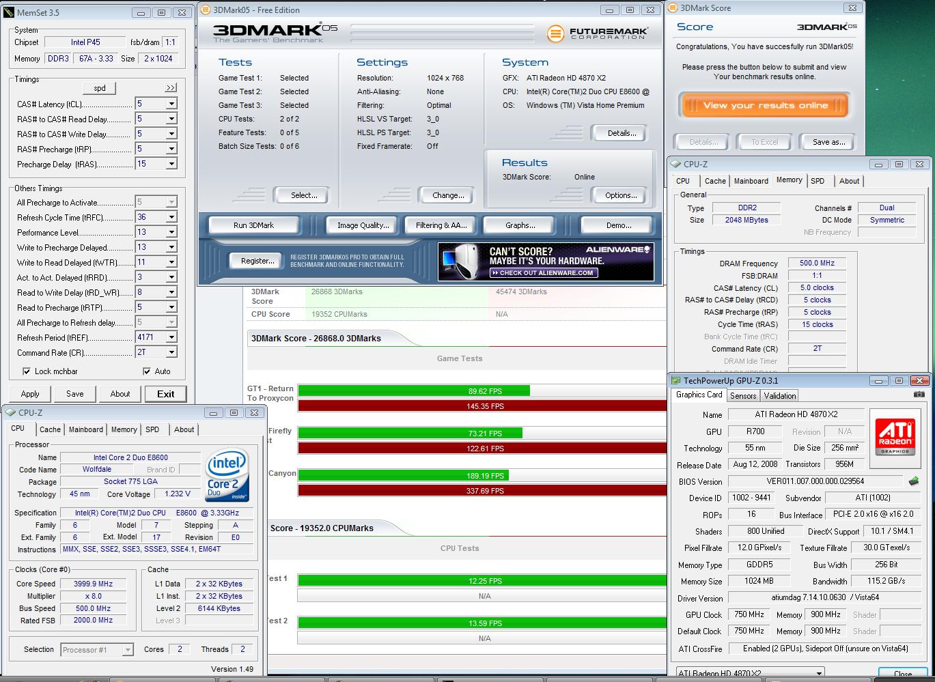Click Alienware advertisement banner

(546, 261)
